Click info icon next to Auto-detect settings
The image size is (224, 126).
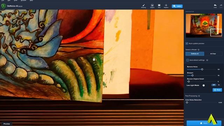pyautogui.click(x=207, y=60)
